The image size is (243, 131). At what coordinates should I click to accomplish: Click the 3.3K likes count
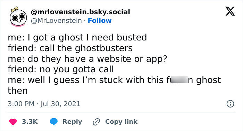point(30,122)
